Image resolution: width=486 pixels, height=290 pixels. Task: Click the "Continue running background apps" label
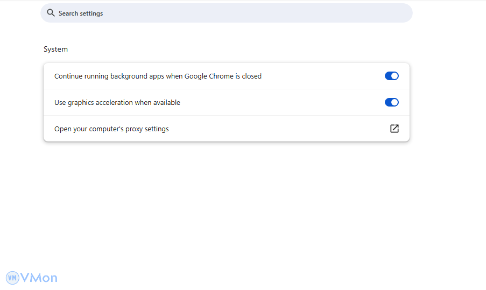(x=158, y=76)
